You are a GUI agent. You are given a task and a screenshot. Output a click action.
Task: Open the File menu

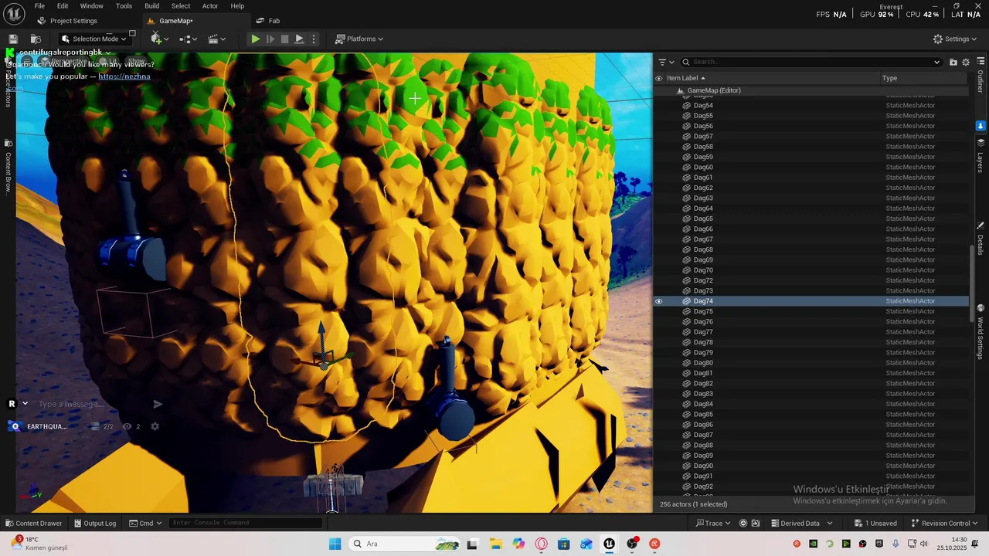[39, 5]
